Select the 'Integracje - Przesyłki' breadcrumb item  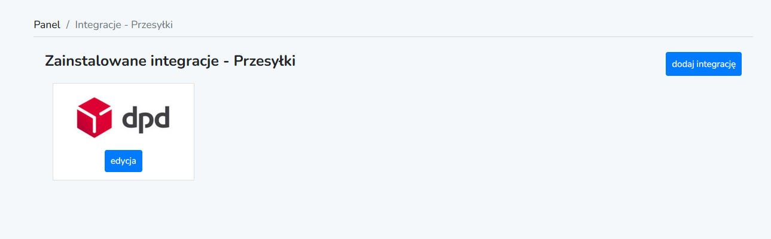(x=124, y=24)
